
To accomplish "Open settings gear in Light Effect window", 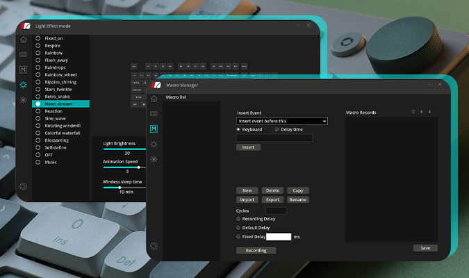I will (23, 186).
